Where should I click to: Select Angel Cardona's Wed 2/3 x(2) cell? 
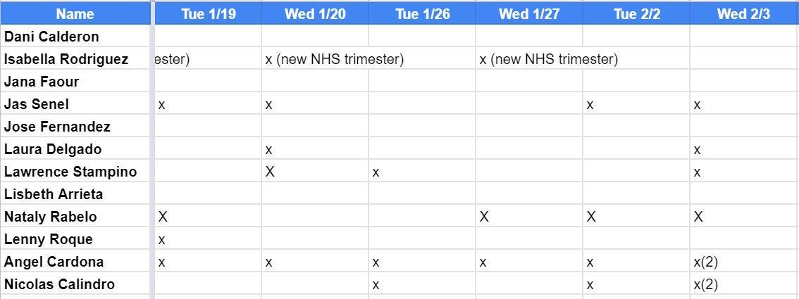(743, 262)
